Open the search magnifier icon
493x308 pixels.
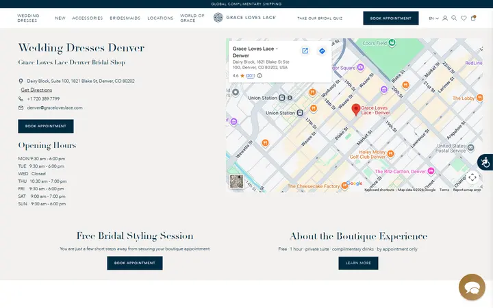(x=454, y=18)
